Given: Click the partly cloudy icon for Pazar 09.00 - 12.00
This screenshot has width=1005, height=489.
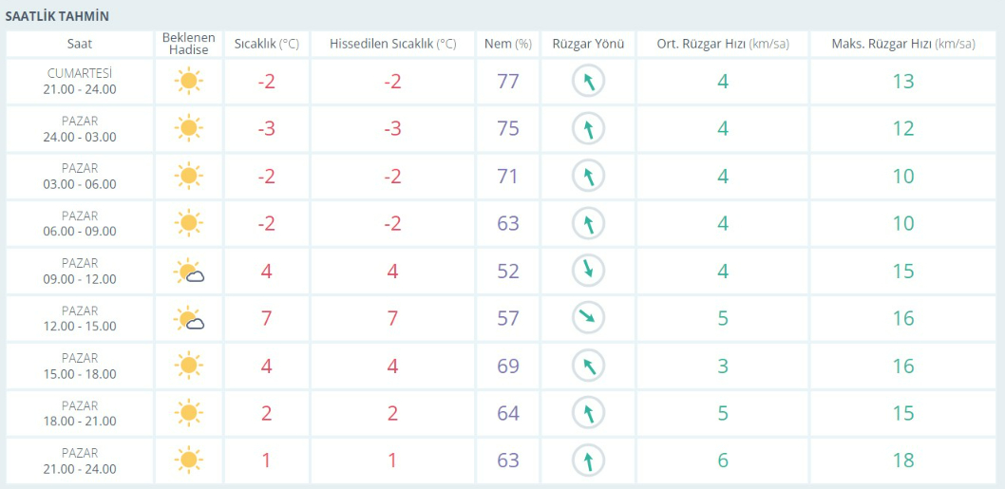Looking at the screenshot, I should 189,272.
